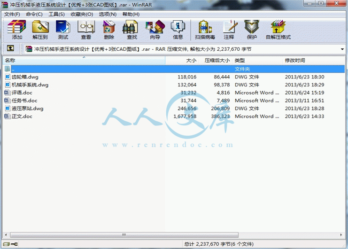Go up one folder level button
Screen dimensions: 348x249
pyautogui.click(x=10, y=48)
